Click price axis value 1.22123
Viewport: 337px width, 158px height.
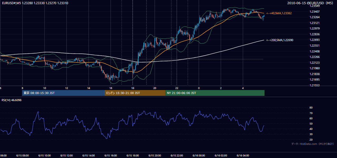(x=315, y=63)
